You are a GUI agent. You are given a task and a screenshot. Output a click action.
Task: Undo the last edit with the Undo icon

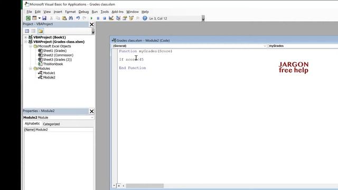click(78, 18)
